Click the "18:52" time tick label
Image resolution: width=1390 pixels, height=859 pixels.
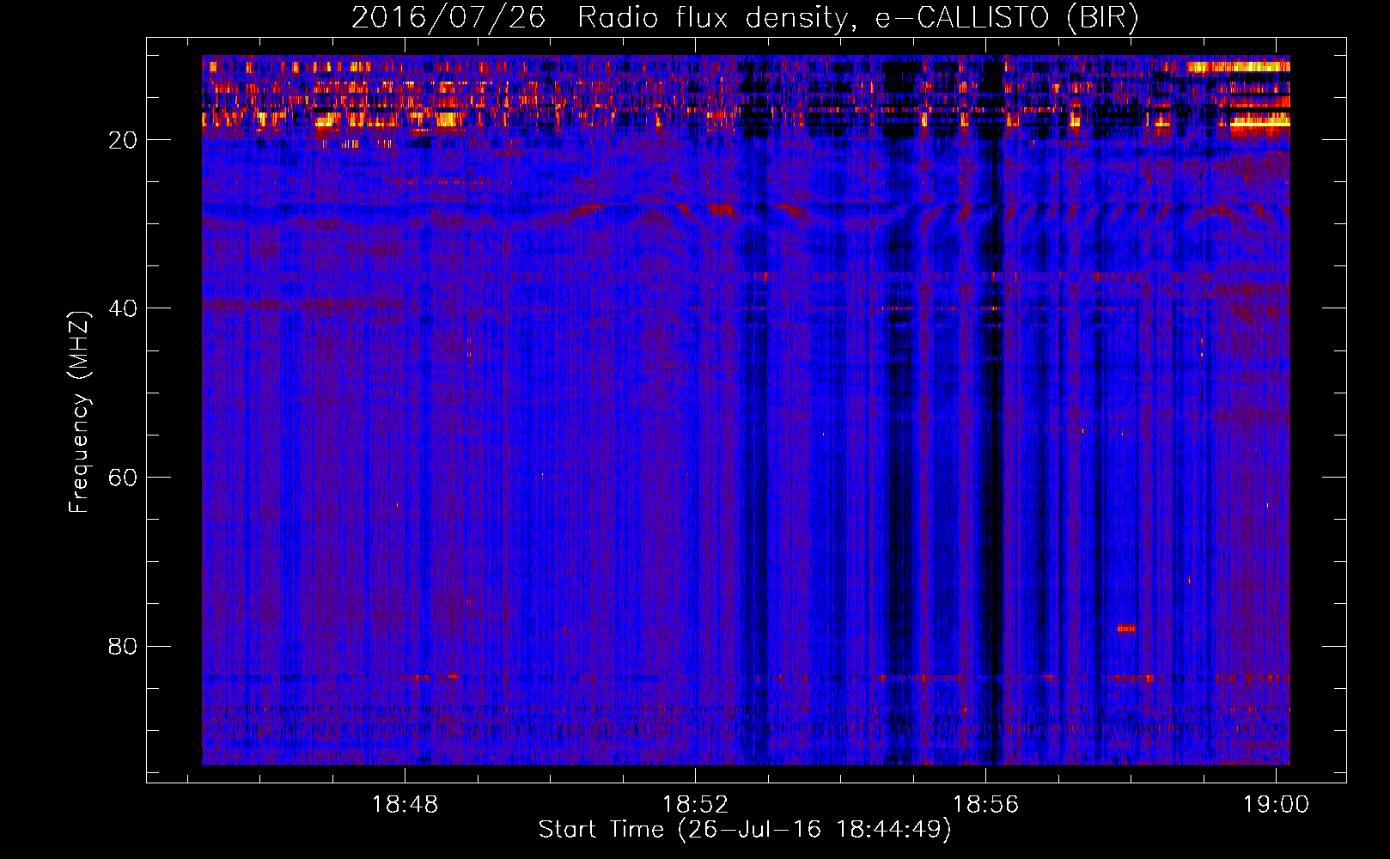click(695, 805)
